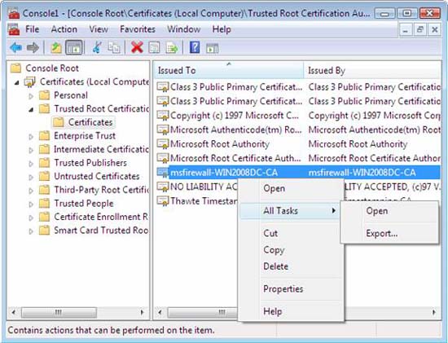Image resolution: width=448 pixels, height=343 pixels.
Task: Expand the Intermediate Certification Authorities node
Action: tap(31, 150)
